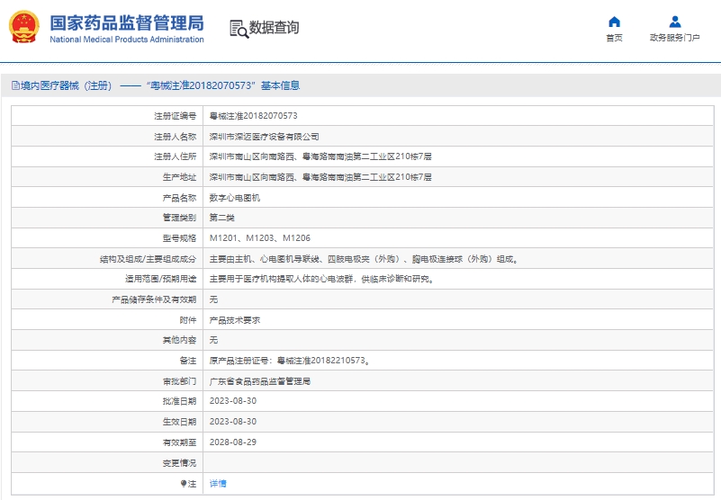Click the 其他内容 label
The width and height of the screenshot is (721, 500).
coord(179,340)
